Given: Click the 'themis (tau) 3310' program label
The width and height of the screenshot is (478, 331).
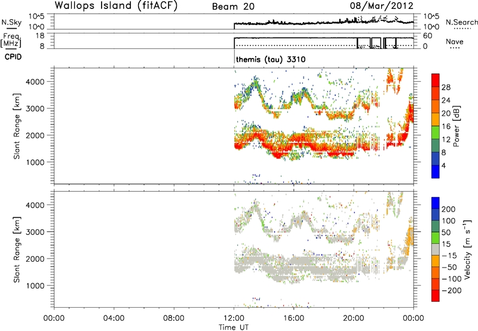Looking at the screenshot, I should coord(271,59).
